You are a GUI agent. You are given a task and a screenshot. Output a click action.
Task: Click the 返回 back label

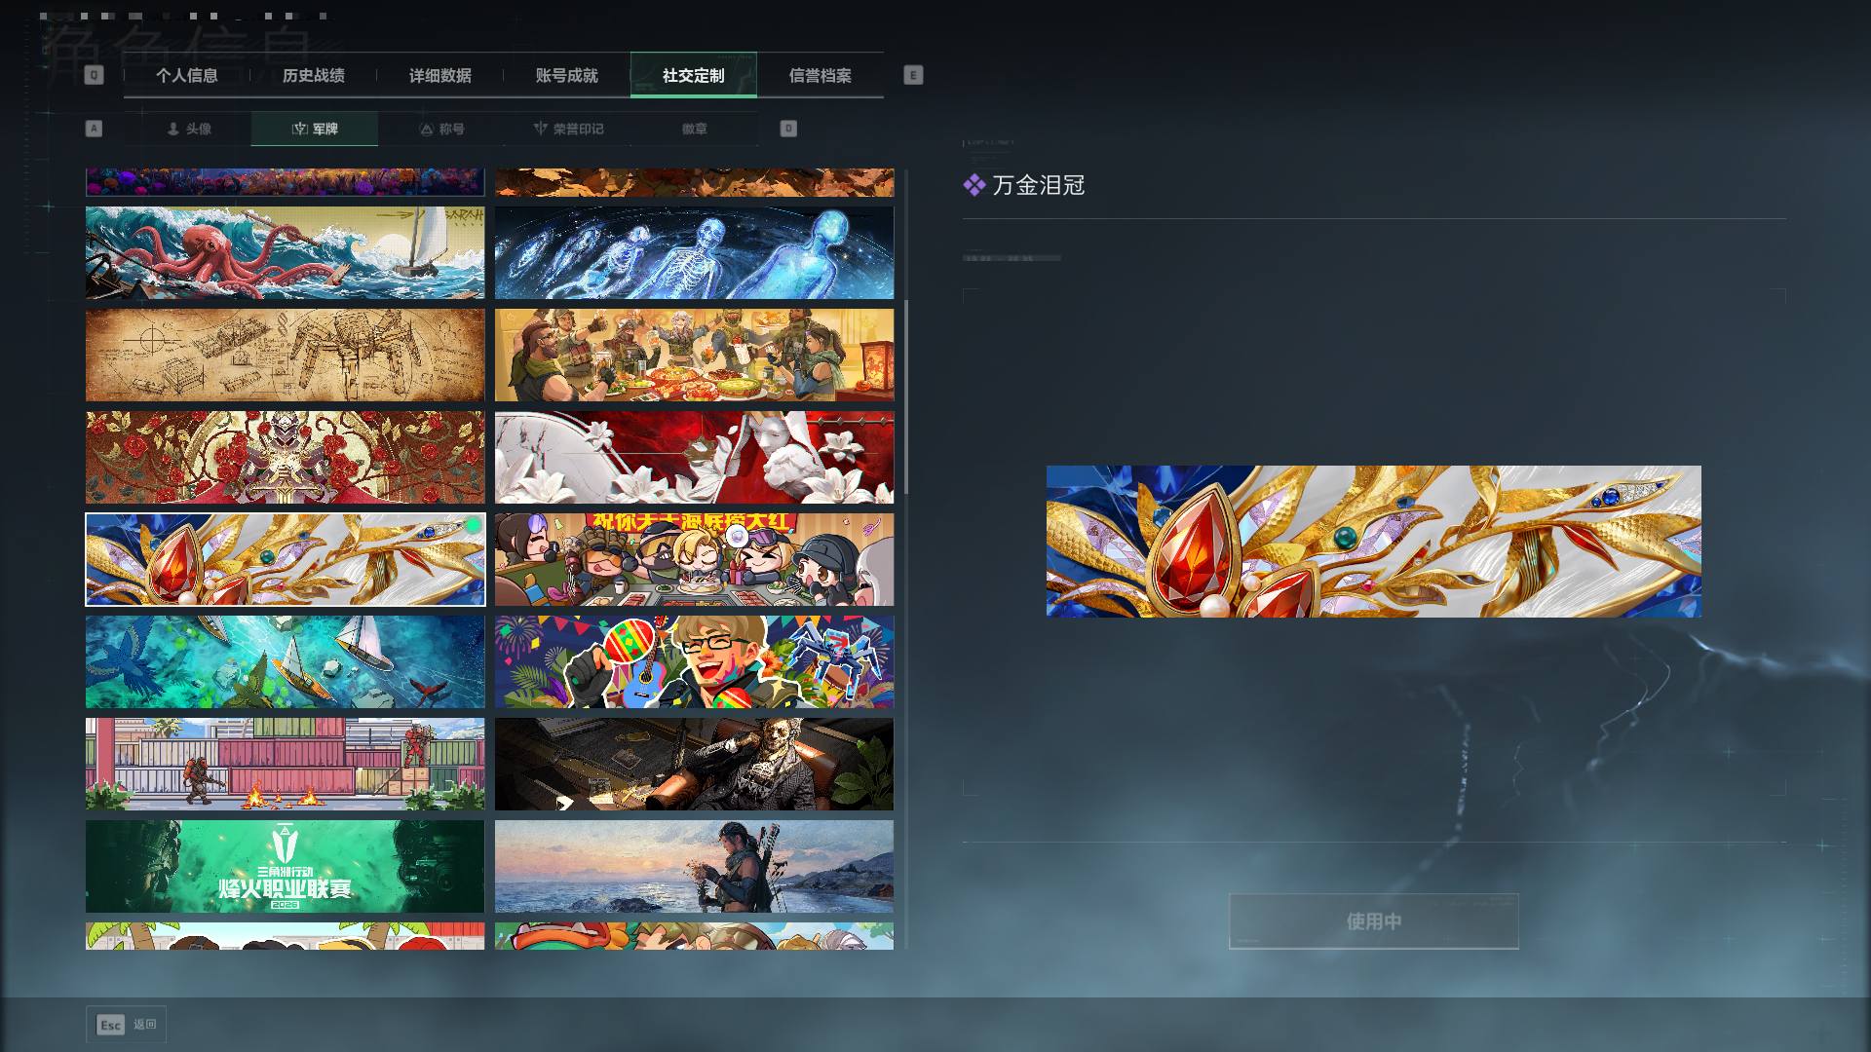tap(145, 1025)
